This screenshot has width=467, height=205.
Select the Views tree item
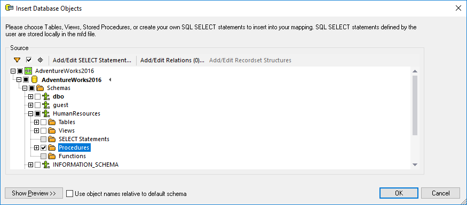[x=67, y=131]
